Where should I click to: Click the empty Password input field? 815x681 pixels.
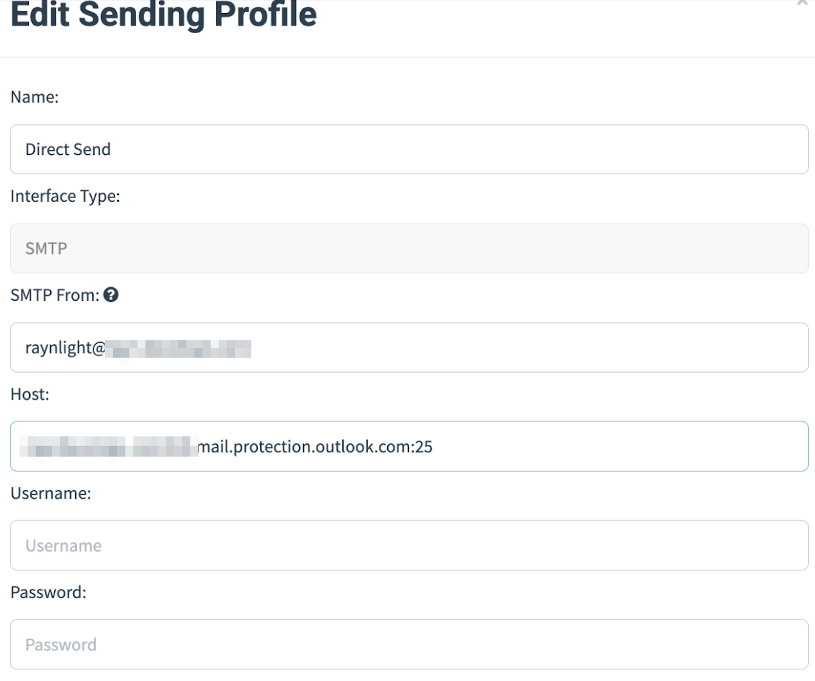coord(387,644)
